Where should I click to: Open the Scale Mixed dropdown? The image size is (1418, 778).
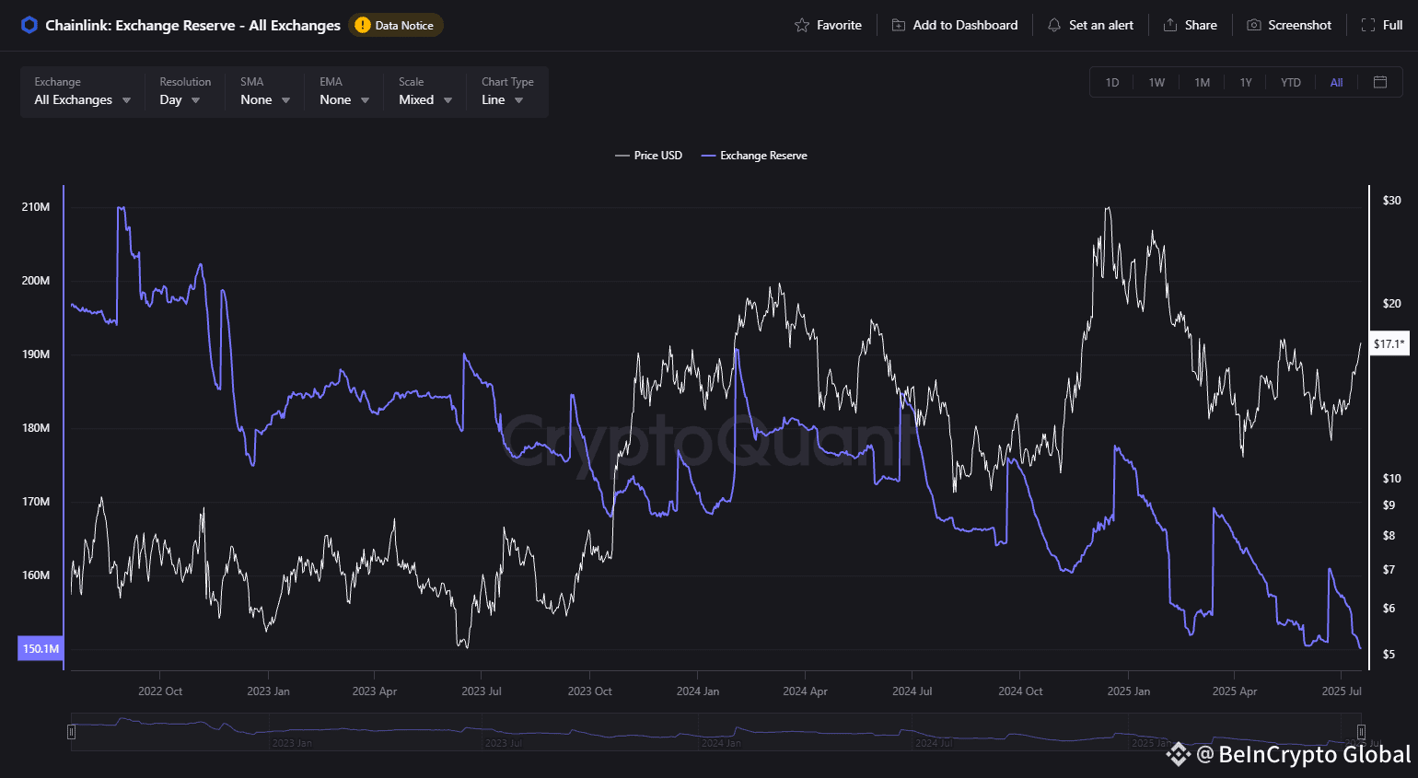[x=425, y=91]
